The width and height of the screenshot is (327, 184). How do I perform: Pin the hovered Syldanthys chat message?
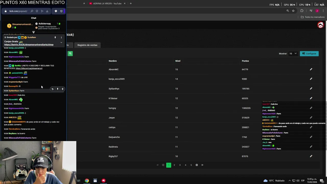tap(57, 89)
